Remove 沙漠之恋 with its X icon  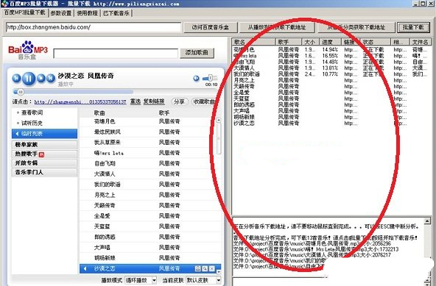click(212, 268)
